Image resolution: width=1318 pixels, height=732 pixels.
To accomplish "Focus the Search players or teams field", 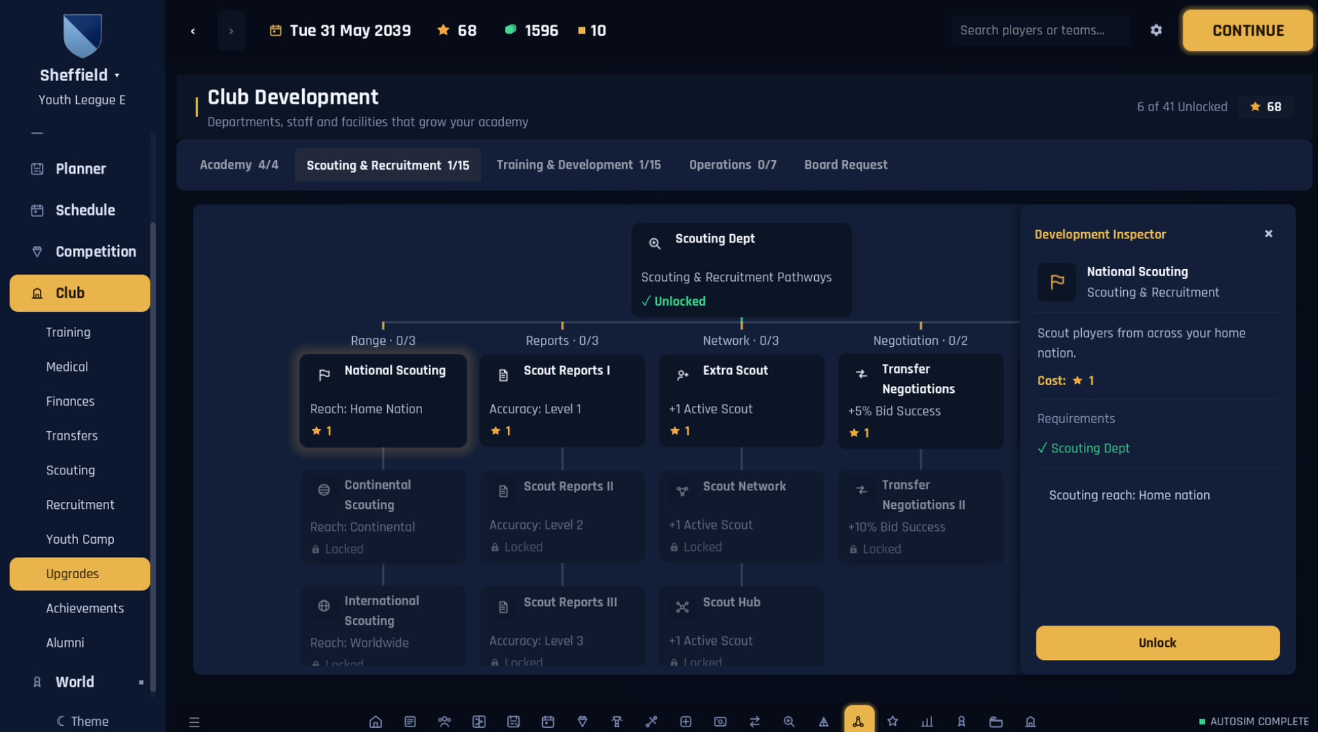I will click(x=1040, y=30).
